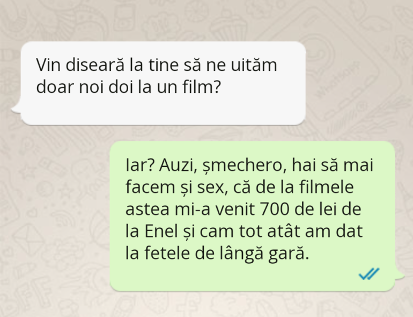Click the blue double-check read receipt
Viewport: 413px width, 317px height.
(369, 273)
